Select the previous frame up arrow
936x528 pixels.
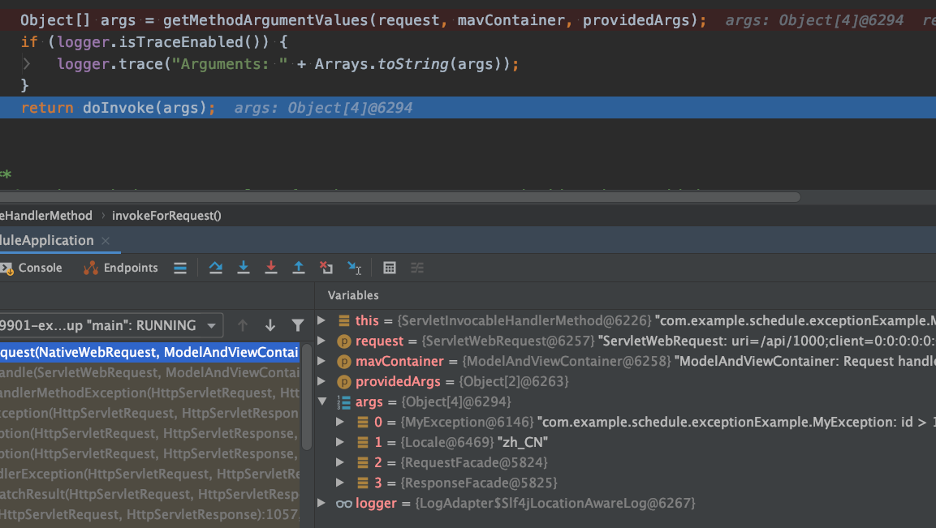243,325
